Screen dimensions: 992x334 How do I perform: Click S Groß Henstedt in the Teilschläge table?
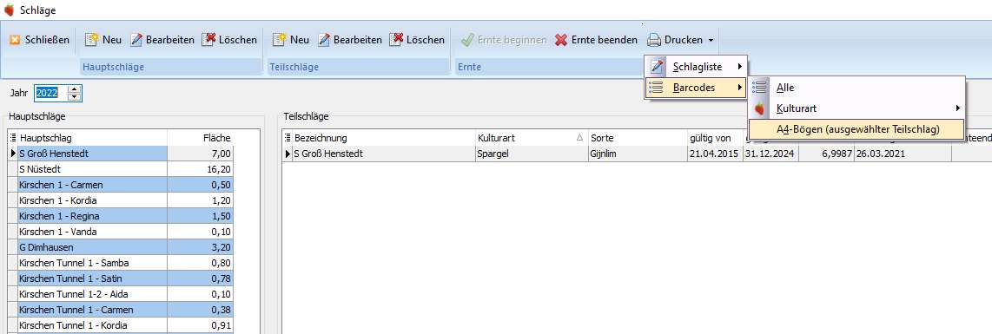pos(383,154)
